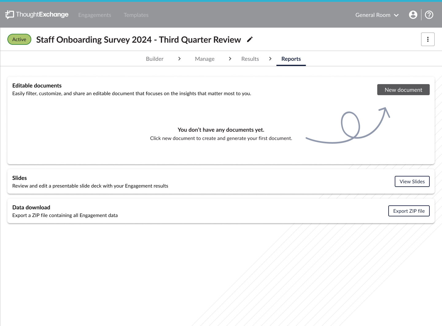Switch to the Manage tab
Image resolution: width=442 pixels, height=326 pixels.
pos(205,59)
